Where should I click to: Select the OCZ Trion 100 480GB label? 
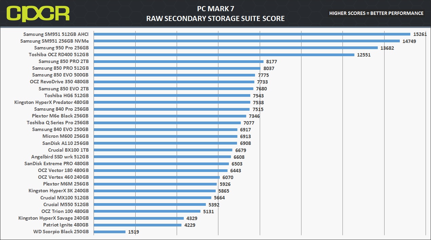pos(65,211)
